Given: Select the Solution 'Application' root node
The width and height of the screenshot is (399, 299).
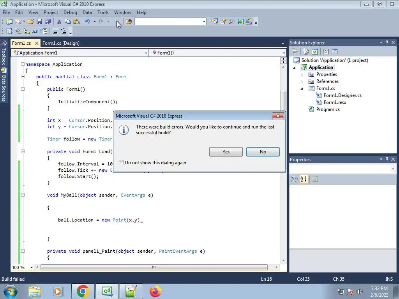Looking at the screenshot, I should (x=335, y=60).
